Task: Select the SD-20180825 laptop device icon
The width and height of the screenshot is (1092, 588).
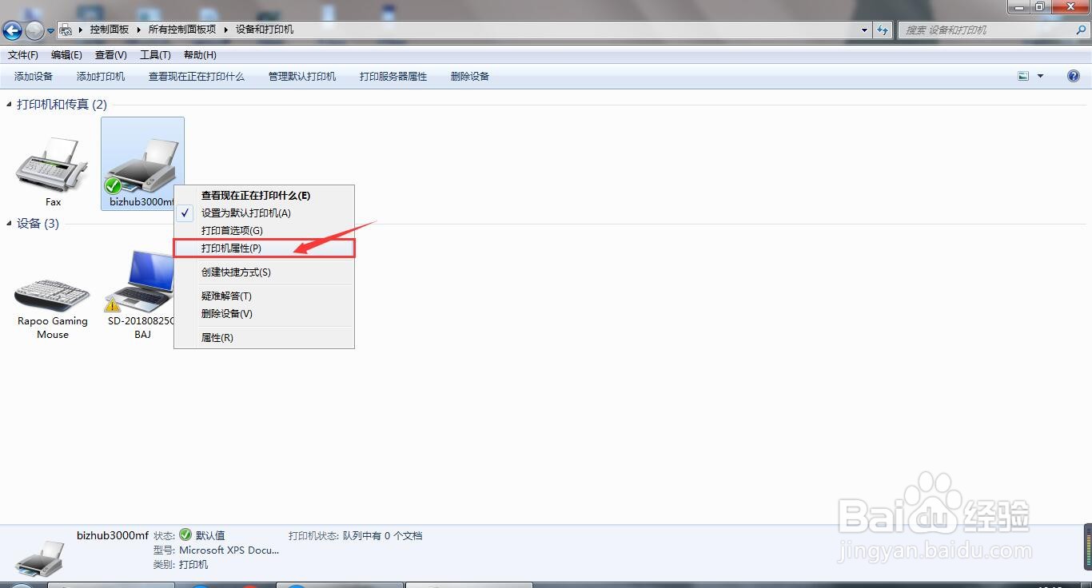Action: pos(141,281)
